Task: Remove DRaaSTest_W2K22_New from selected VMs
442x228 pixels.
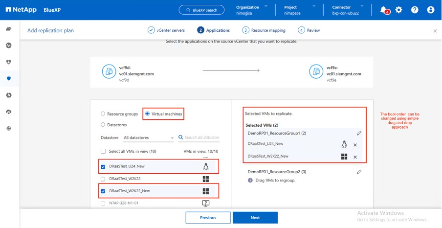Action: tap(355, 157)
